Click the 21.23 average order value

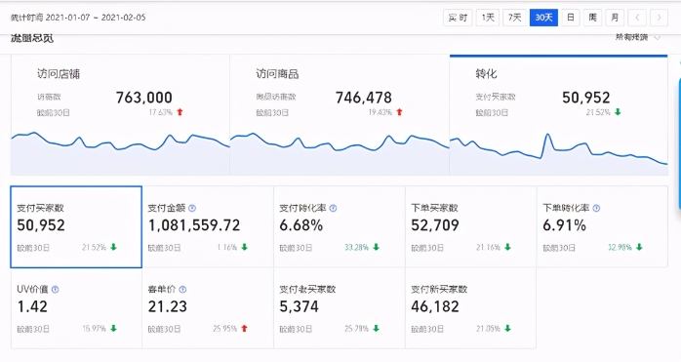point(168,306)
